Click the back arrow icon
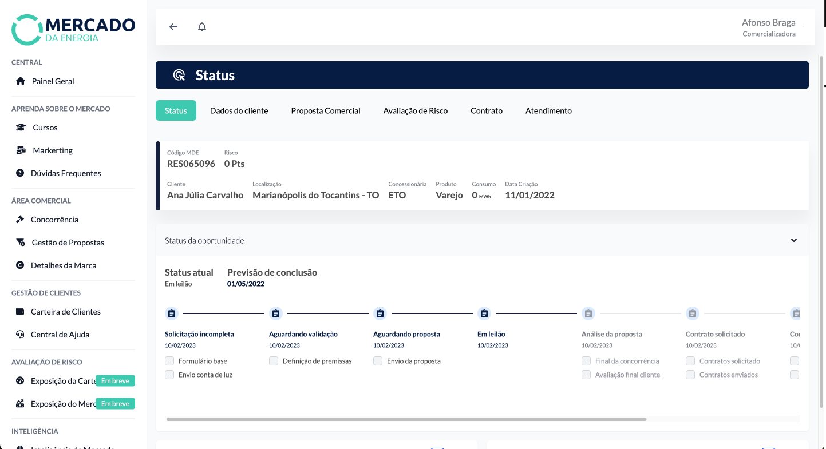 (x=173, y=27)
